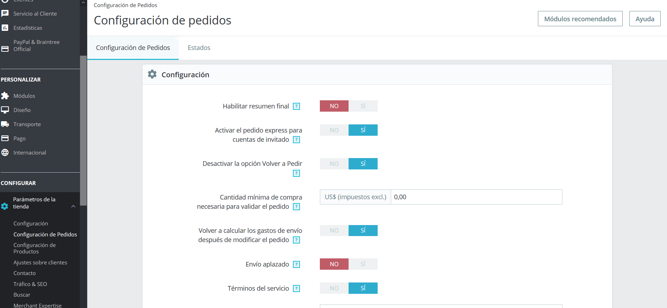The image size is (667, 308).
Task: Click the Ayuda button
Action: pyautogui.click(x=645, y=19)
